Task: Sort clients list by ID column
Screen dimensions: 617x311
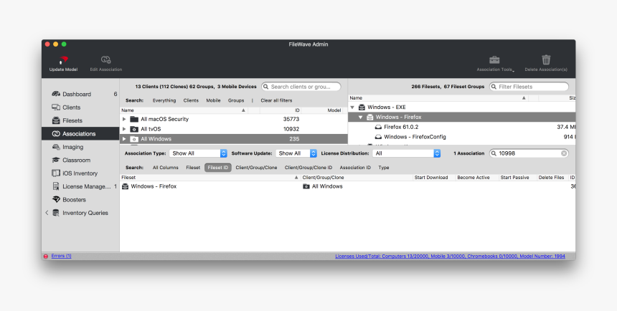Action: [x=281, y=110]
